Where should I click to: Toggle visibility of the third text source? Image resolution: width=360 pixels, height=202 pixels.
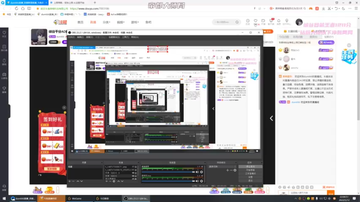coord(133,173)
